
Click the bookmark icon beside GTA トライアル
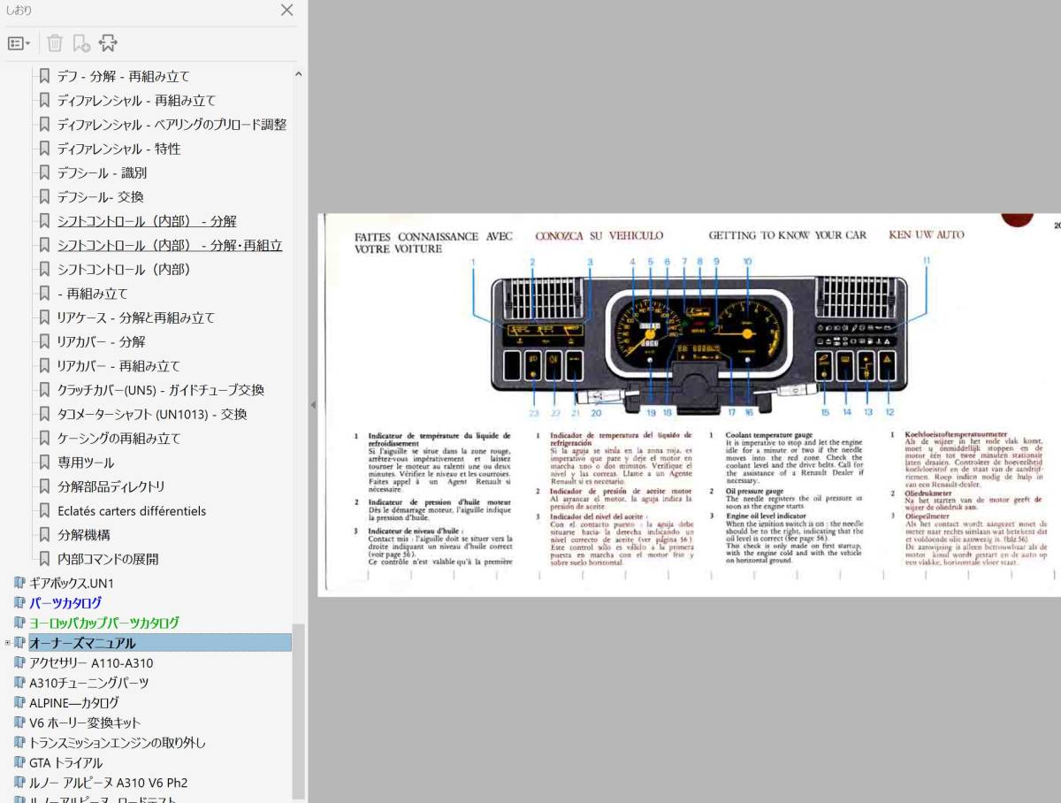tap(19, 762)
